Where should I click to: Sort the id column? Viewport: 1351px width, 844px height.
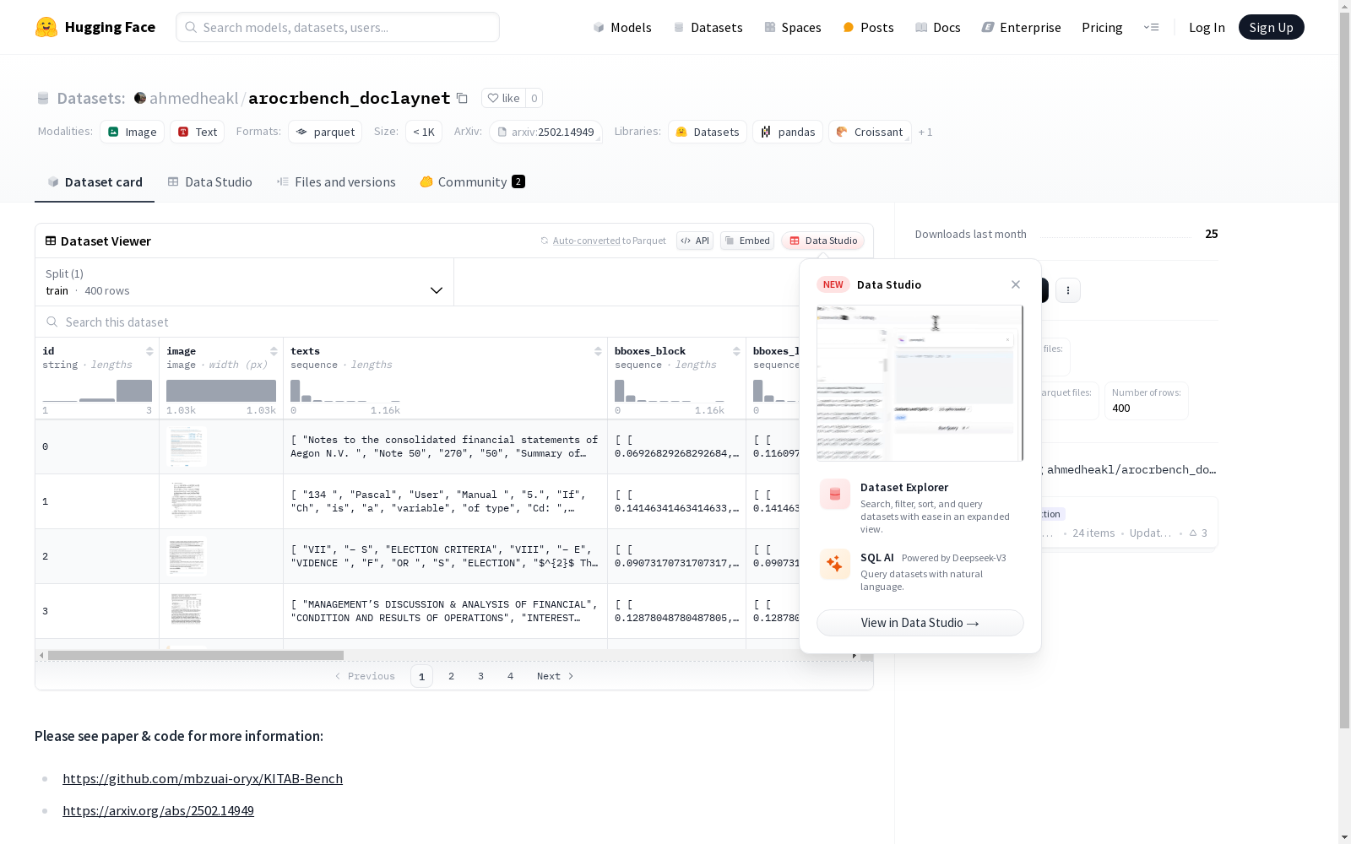[149, 351]
